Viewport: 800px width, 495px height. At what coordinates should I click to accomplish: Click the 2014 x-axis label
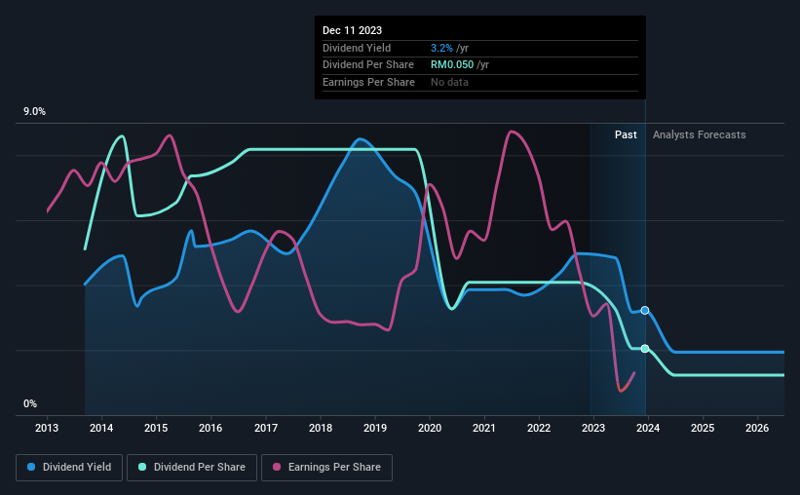(101, 428)
